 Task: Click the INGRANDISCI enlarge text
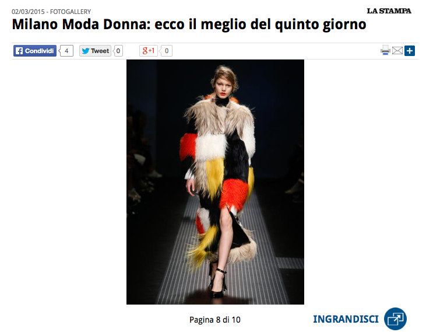coord(346,319)
